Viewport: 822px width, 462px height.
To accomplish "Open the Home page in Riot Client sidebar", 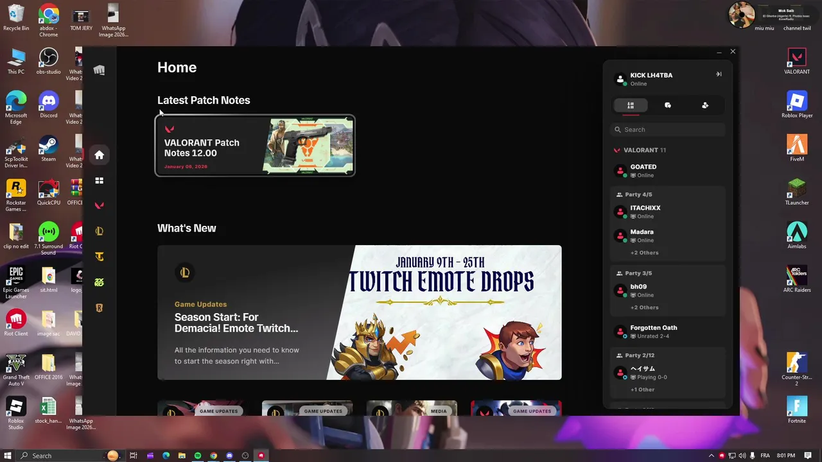I will click(x=99, y=155).
